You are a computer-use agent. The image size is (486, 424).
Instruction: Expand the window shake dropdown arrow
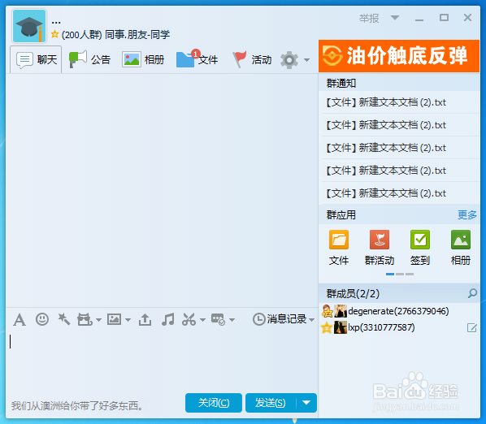click(x=98, y=320)
